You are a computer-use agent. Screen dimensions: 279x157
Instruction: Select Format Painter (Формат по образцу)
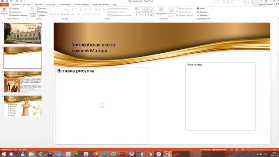coord(18,15)
